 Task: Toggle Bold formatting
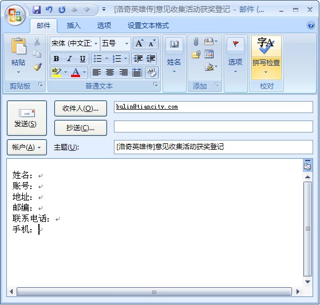pyautogui.click(x=56, y=59)
